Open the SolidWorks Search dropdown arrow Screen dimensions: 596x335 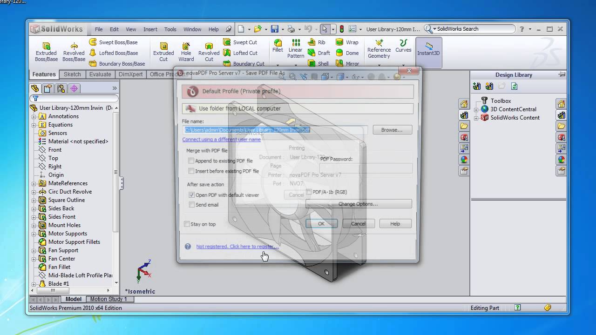pos(434,29)
